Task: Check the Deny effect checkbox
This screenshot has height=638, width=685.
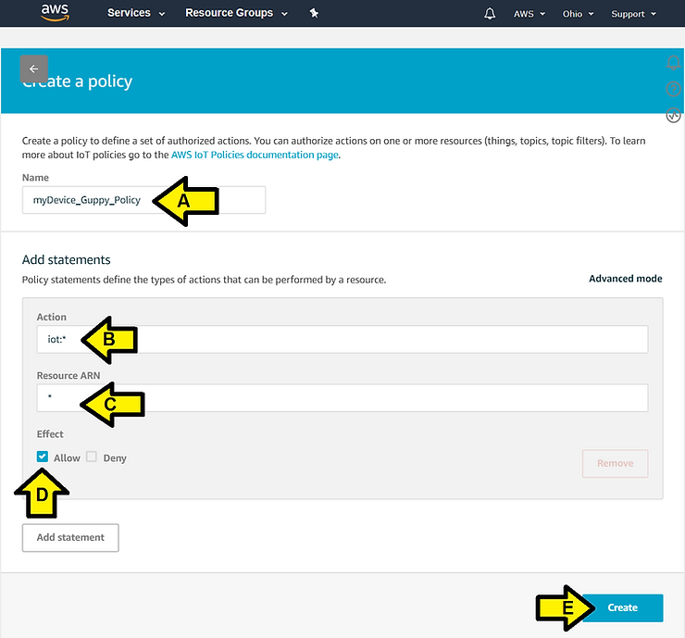Action: (x=92, y=457)
